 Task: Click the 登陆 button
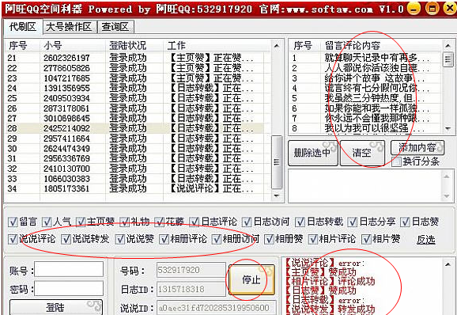pyautogui.click(x=56, y=307)
